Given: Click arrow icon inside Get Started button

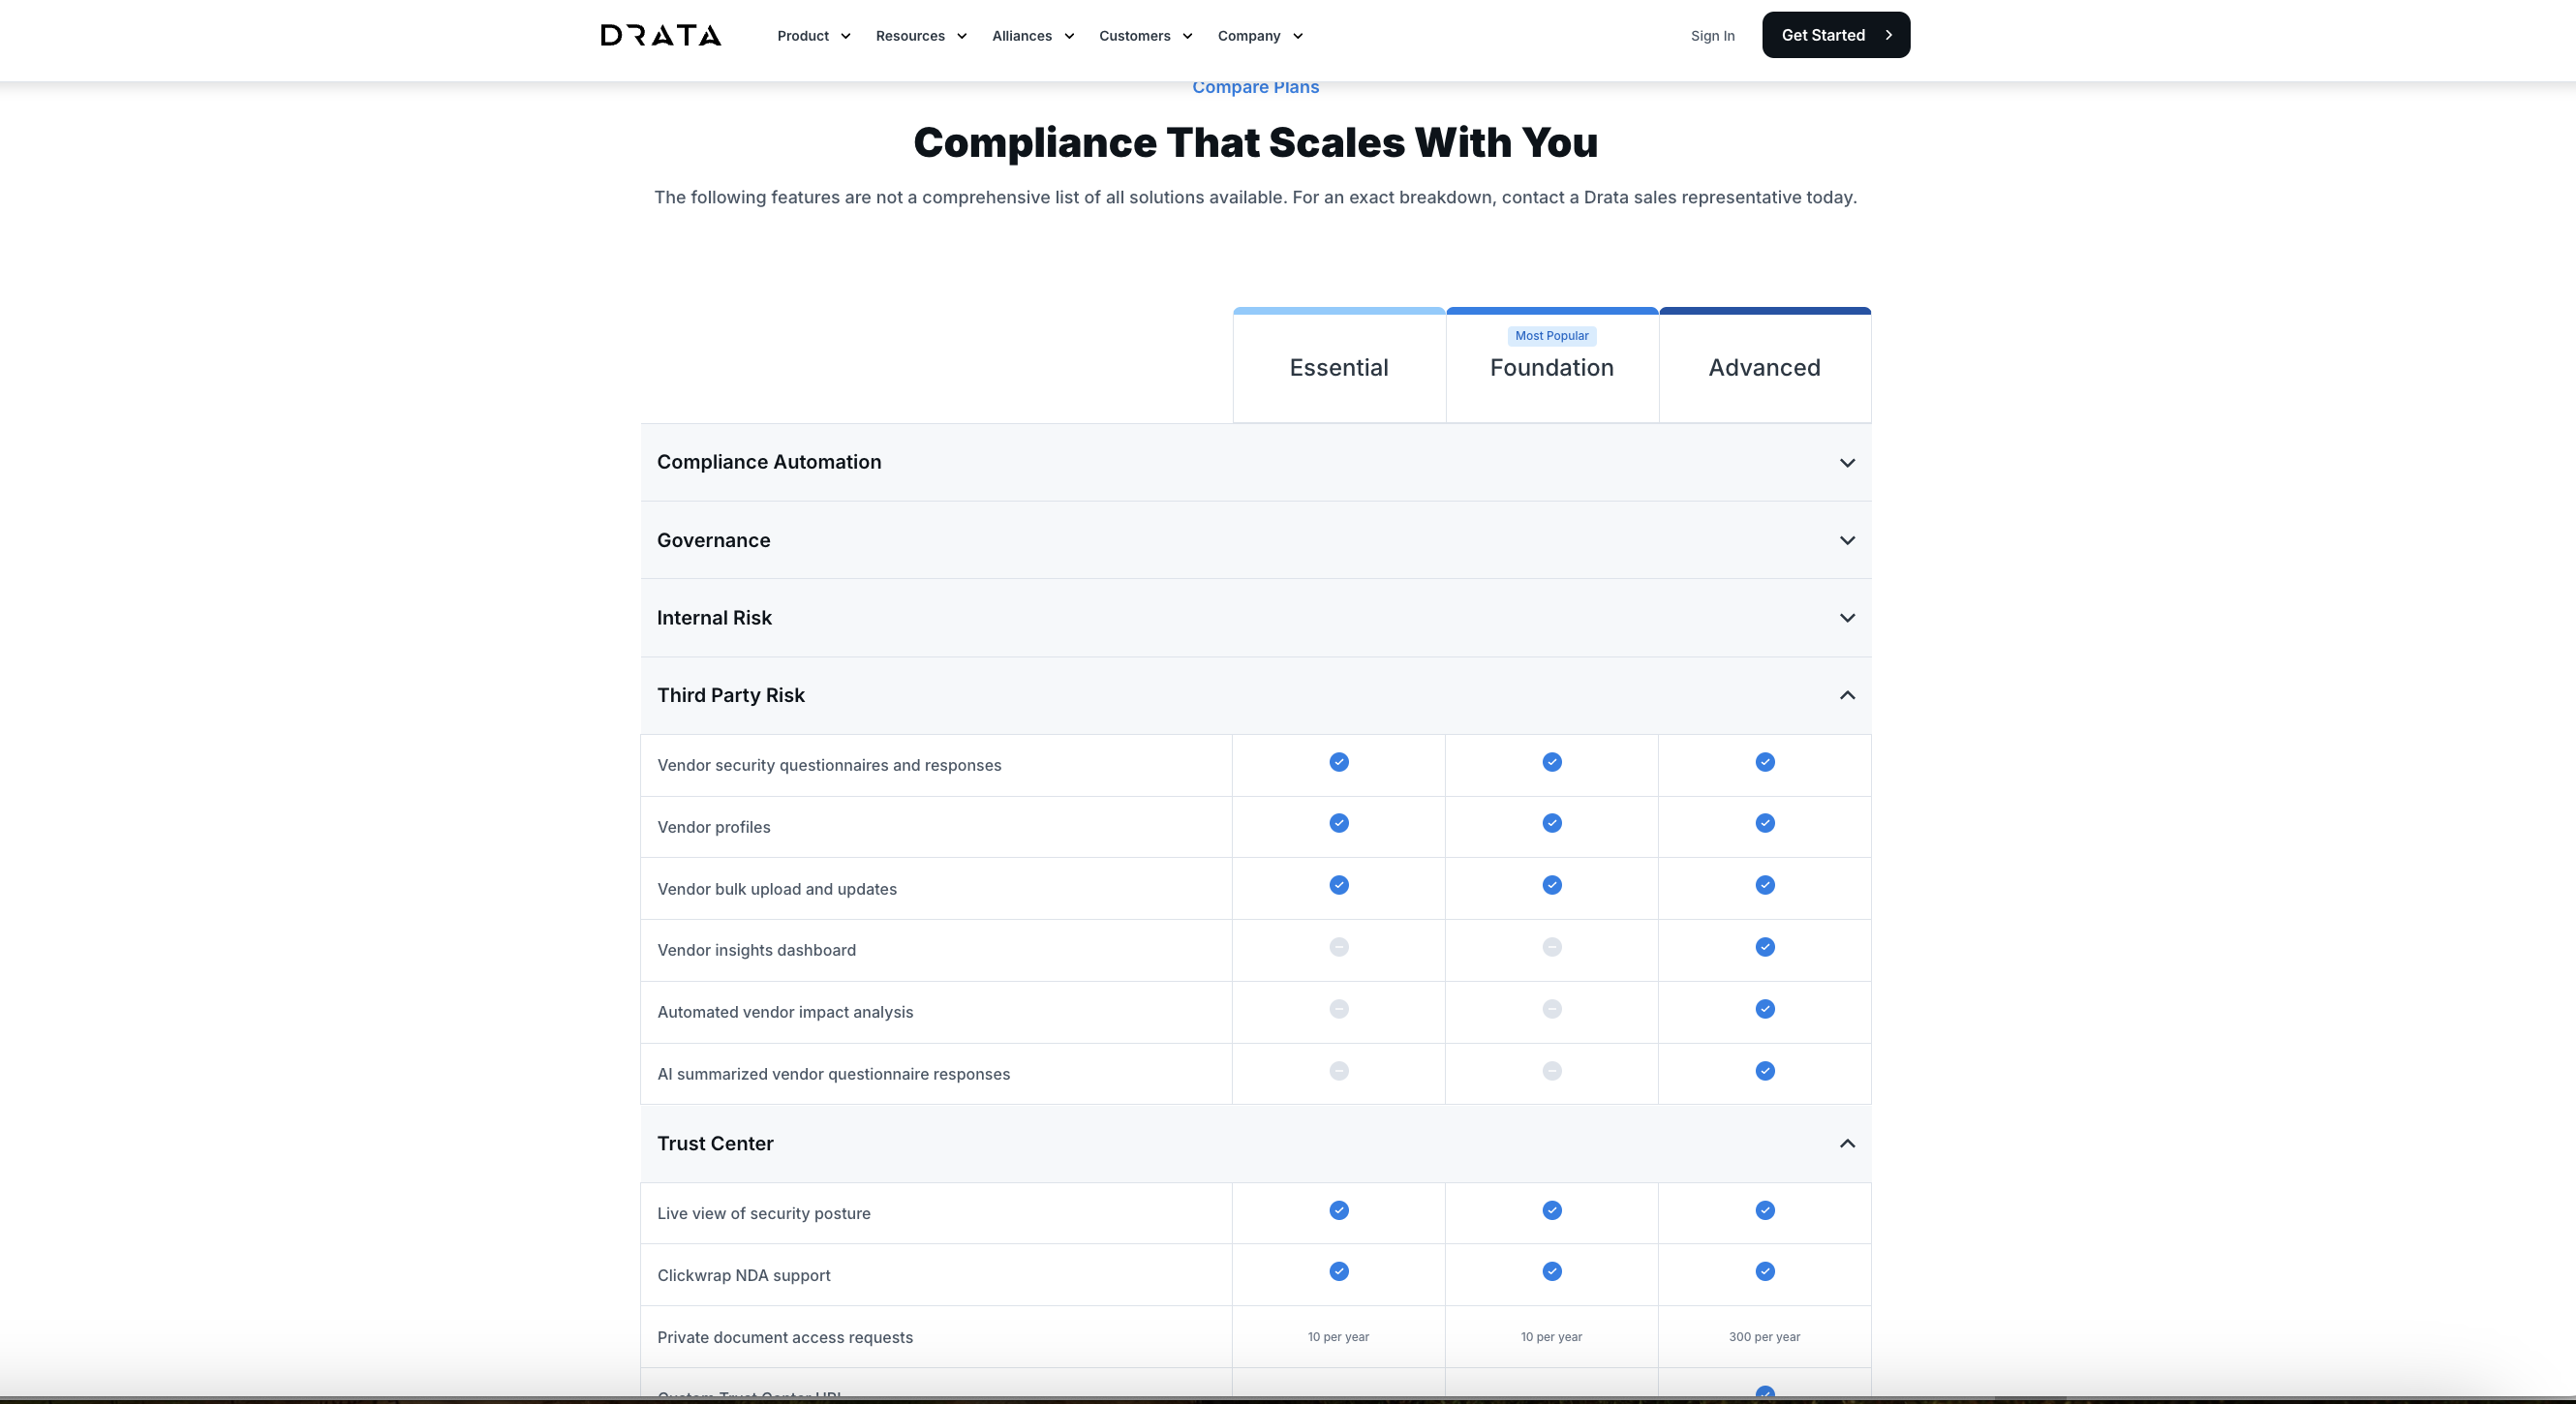Looking at the screenshot, I should click(x=1888, y=35).
